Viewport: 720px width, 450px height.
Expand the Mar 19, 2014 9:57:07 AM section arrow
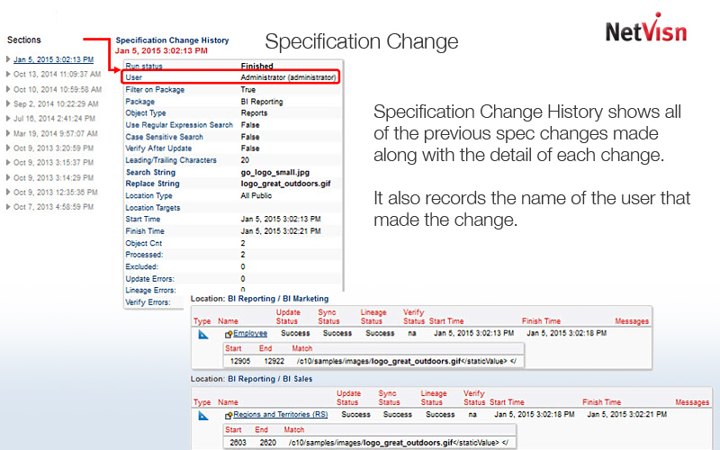point(8,133)
